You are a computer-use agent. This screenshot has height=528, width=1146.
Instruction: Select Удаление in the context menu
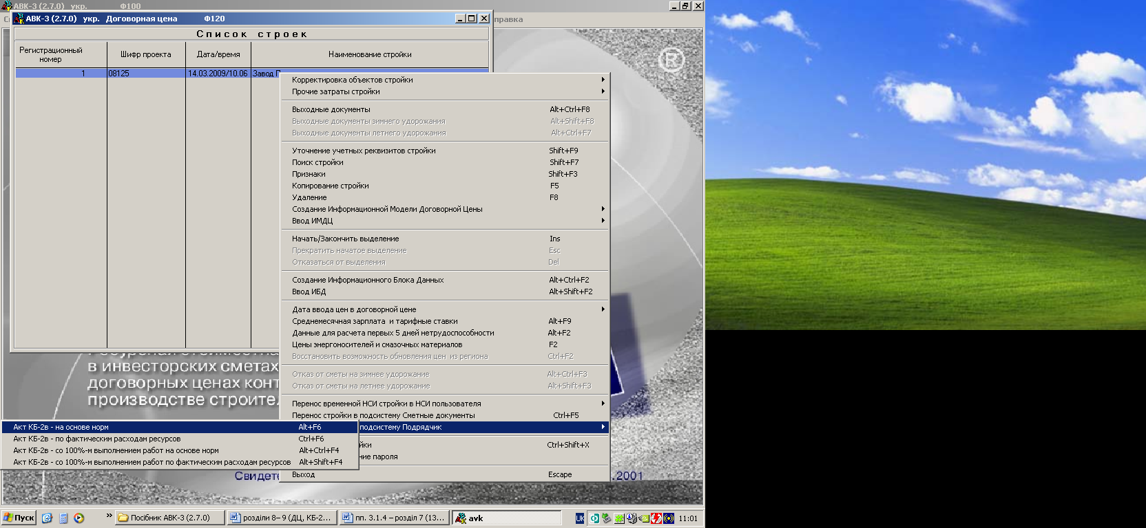[x=445, y=197]
